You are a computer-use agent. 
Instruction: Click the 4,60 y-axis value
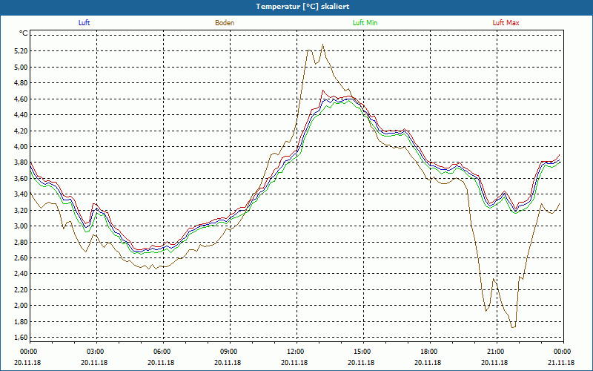pos(21,99)
